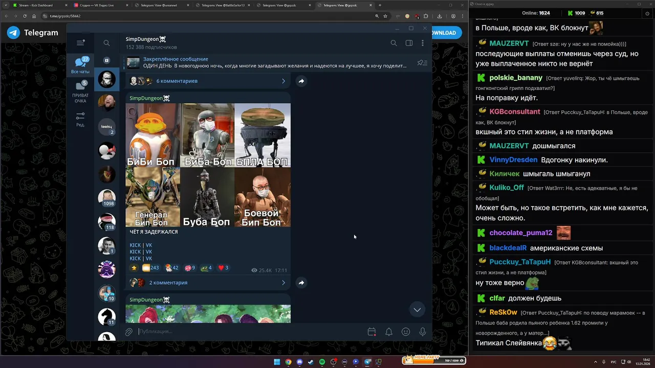Attach a file with the paperclip icon
The height and width of the screenshot is (368, 655).
coord(129,332)
